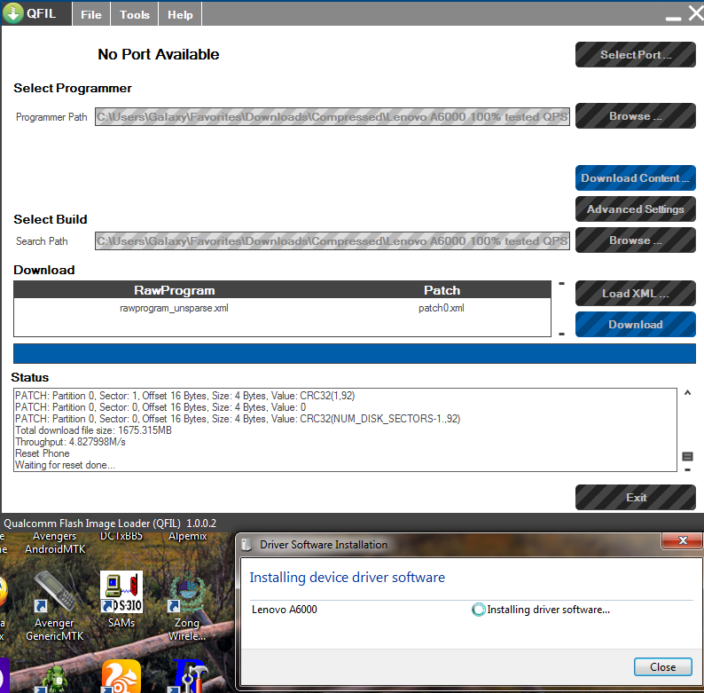The image size is (704, 693).
Task: Click the blue Download button
Action: (636, 325)
